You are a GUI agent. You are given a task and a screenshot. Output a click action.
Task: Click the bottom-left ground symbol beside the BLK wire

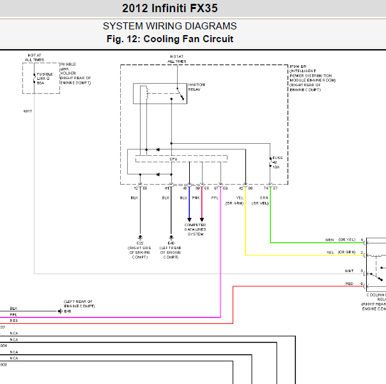tap(60, 311)
